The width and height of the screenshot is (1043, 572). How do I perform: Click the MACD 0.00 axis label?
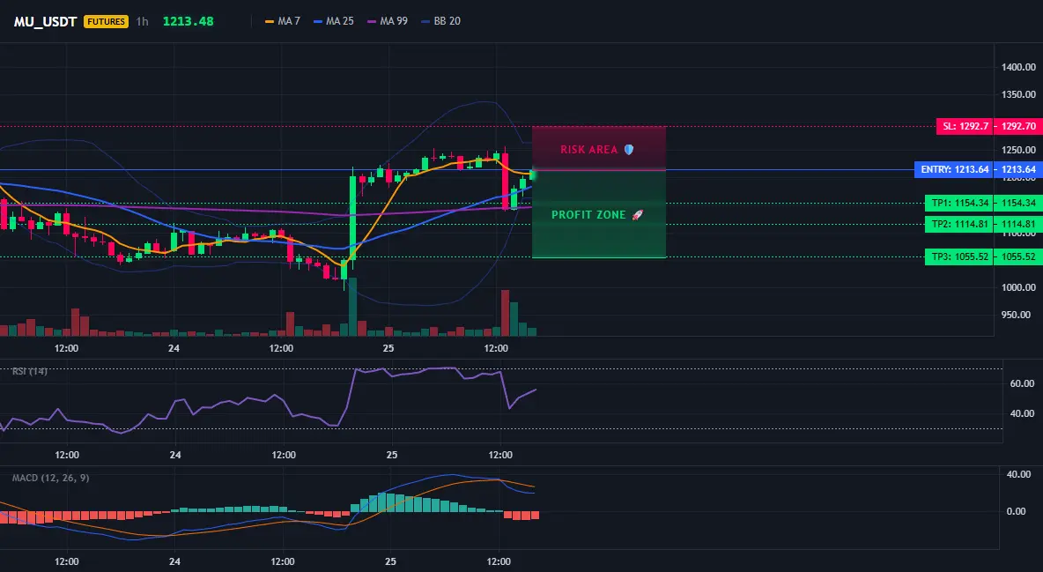click(1016, 511)
